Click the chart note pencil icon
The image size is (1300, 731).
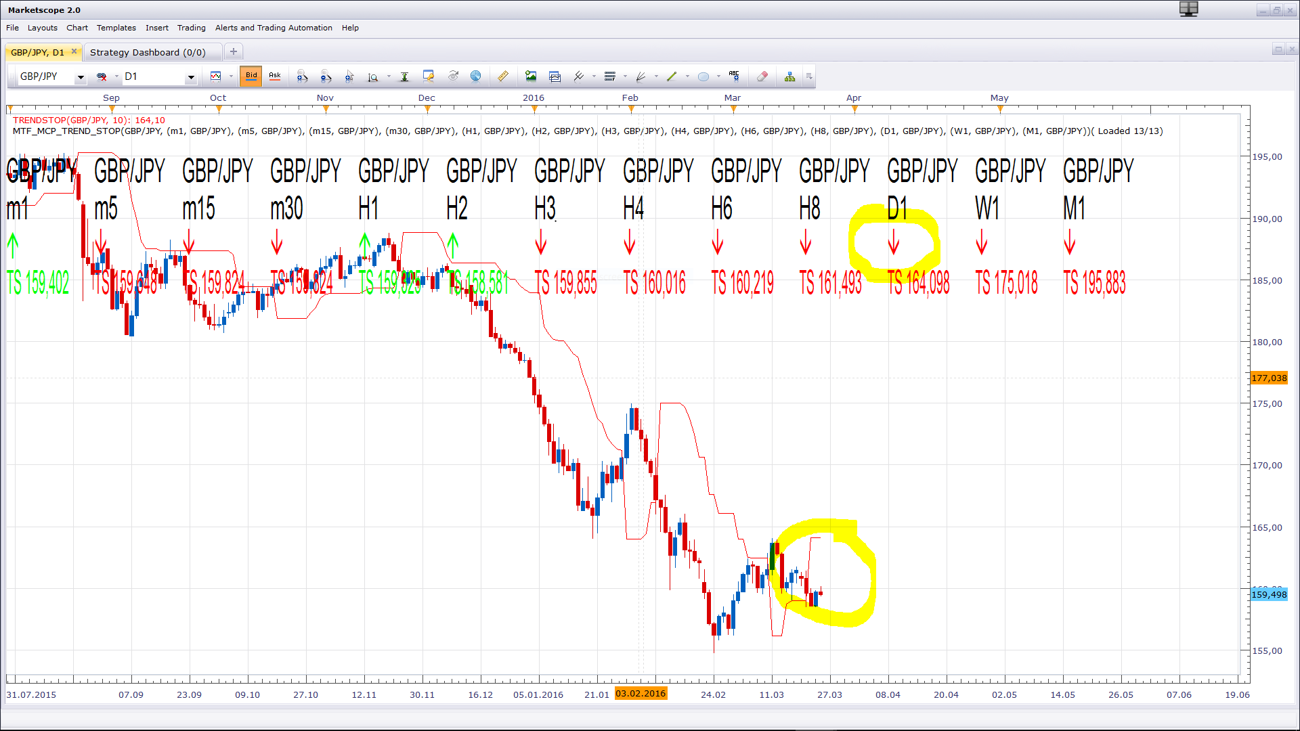[428, 76]
